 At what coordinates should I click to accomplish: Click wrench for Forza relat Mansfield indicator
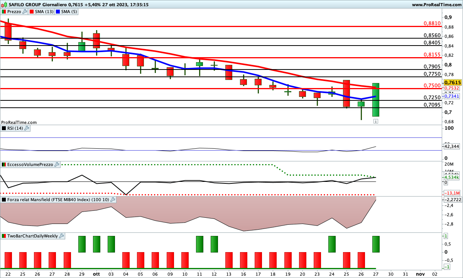113,200
